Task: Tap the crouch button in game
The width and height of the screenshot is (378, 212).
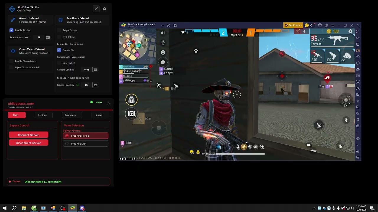Action: [x=340, y=146]
